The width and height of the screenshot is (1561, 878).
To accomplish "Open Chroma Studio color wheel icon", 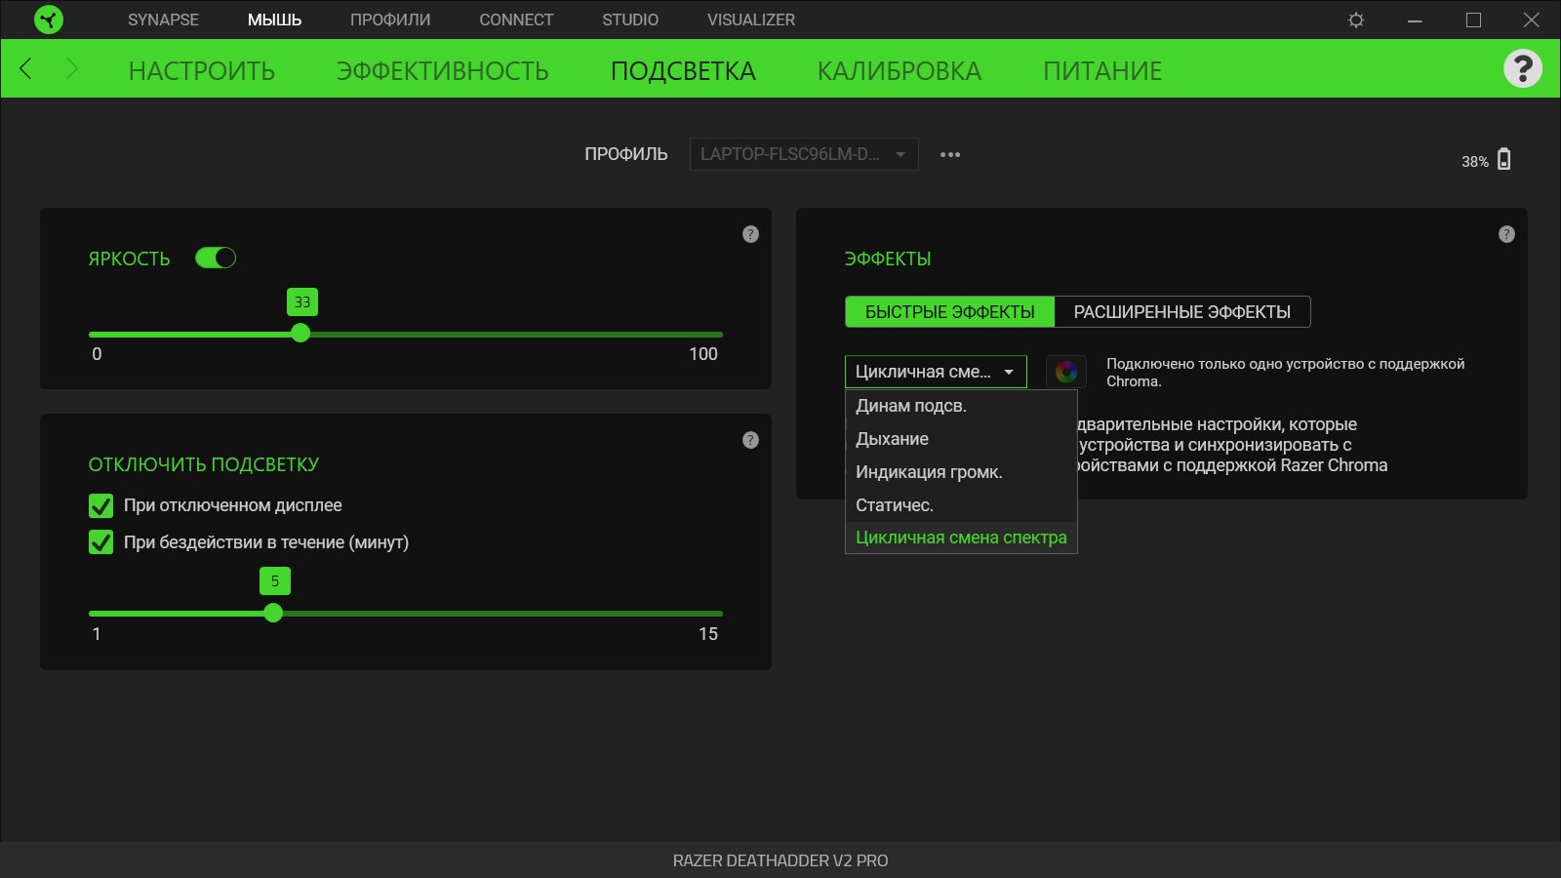I will pyautogui.click(x=1066, y=372).
